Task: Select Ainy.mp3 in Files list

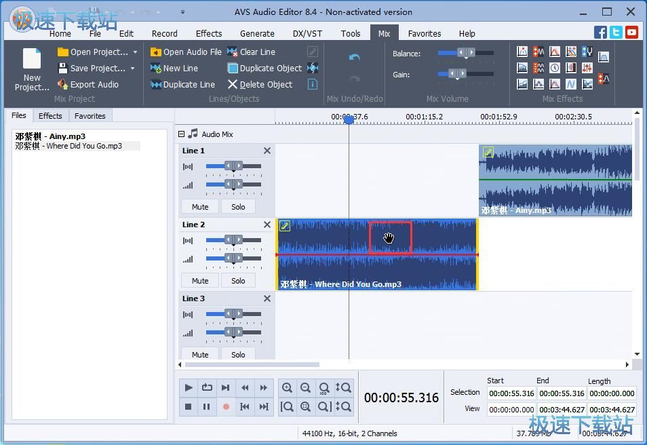Action: (x=50, y=136)
